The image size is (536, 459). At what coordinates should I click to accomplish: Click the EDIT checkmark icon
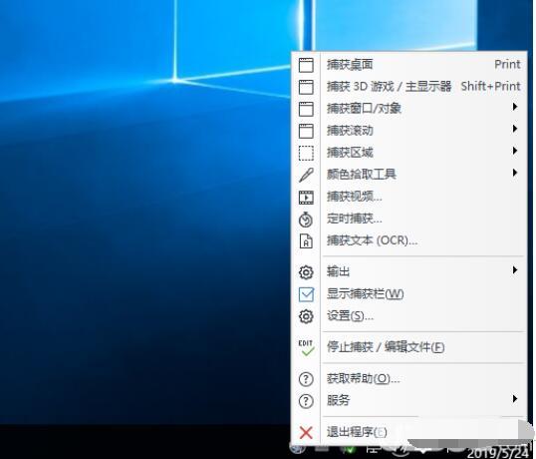pos(306,348)
